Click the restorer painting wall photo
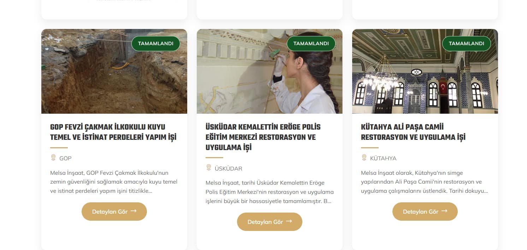 (270, 71)
